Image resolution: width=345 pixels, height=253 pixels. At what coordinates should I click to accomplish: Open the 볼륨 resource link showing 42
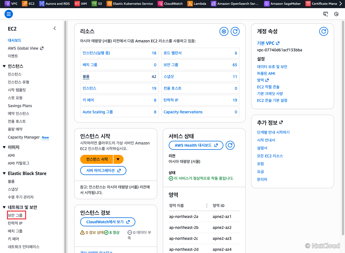[86, 77]
